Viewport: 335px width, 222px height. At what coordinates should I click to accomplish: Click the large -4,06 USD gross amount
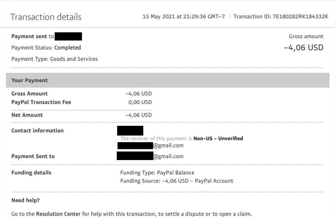(303, 48)
